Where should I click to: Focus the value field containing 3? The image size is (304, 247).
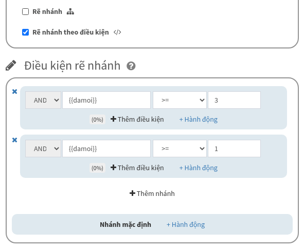click(x=234, y=100)
